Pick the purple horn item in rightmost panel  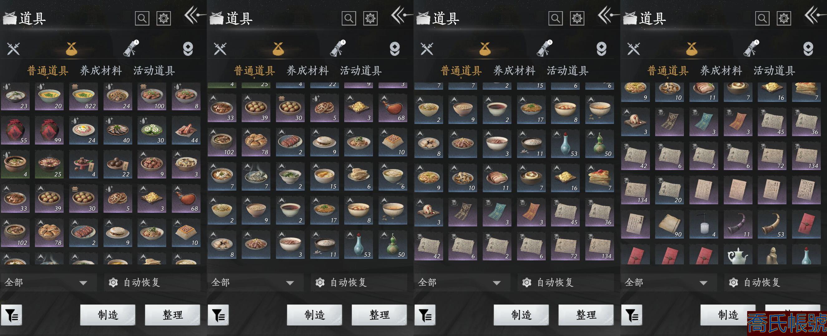(x=738, y=225)
